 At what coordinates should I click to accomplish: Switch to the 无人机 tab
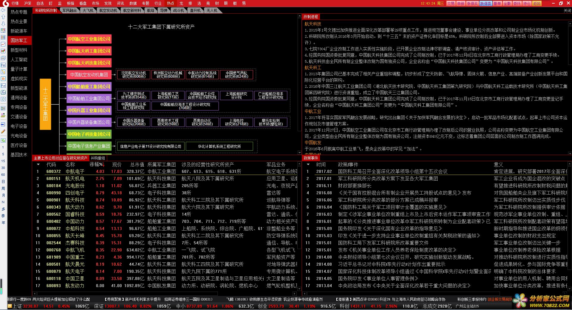point(212,10)
